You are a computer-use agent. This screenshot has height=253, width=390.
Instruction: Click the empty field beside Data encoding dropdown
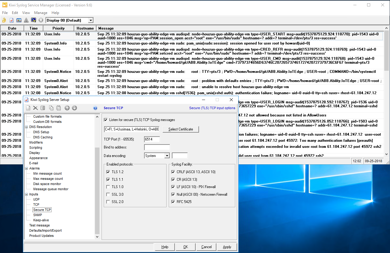click(180, 156)
